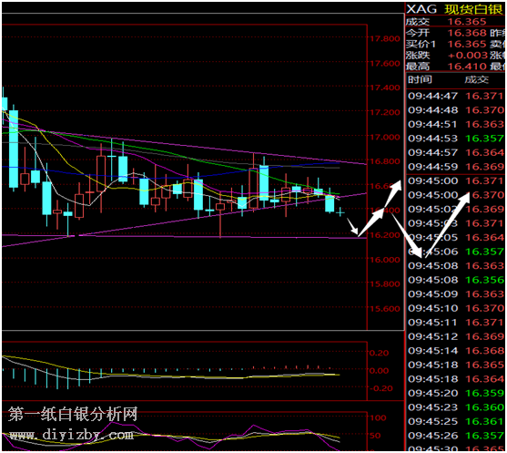This screenshot has width=507, height=453.
Task: Click the 16.000 price axis label
Action: coord(385,260)
